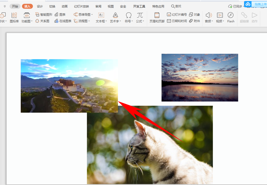Image resolution: width=267 pixels, height=185 pixels.
Task: Expand the 功能图 dropdown arrow
Action: point(32,21)
